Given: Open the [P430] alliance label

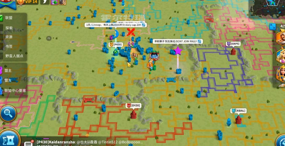Looking at the screenshot, I should point(115,44).
